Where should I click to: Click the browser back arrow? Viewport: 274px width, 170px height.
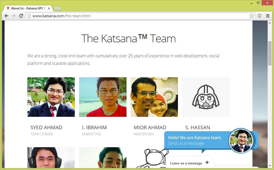coord(7,16)
